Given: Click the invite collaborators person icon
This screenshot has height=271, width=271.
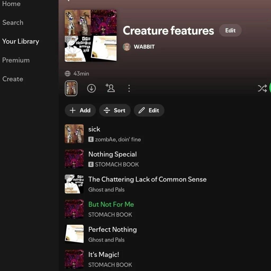Looking at the screenshot, I should click(x=110, y=88).
